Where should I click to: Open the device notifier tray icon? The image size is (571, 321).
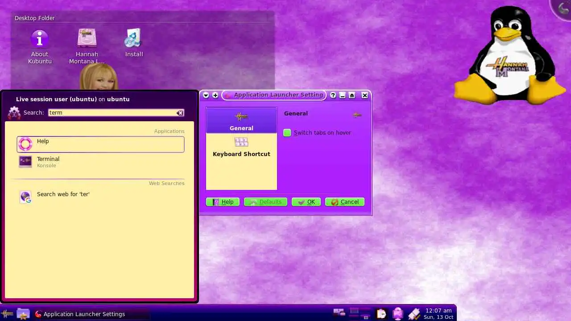tap(339, 313)
